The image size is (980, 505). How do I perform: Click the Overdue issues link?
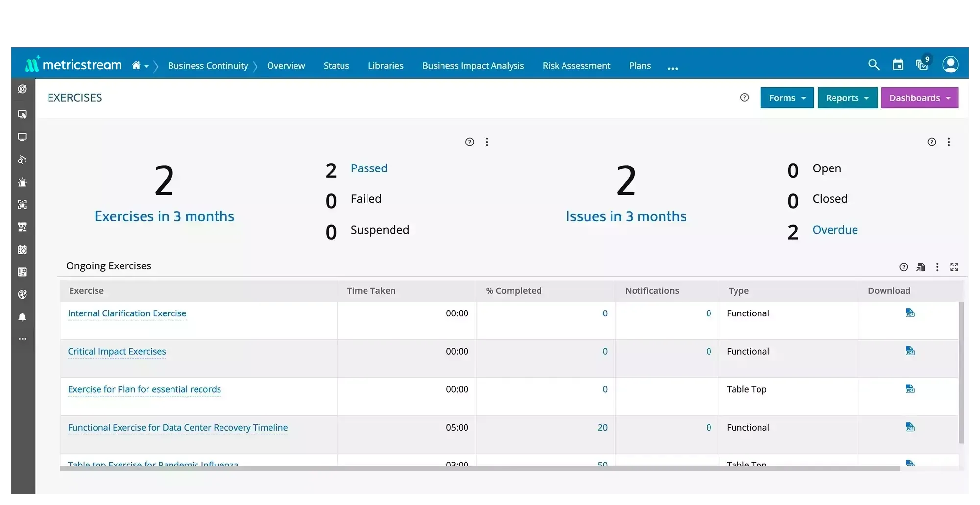(835, 230)
